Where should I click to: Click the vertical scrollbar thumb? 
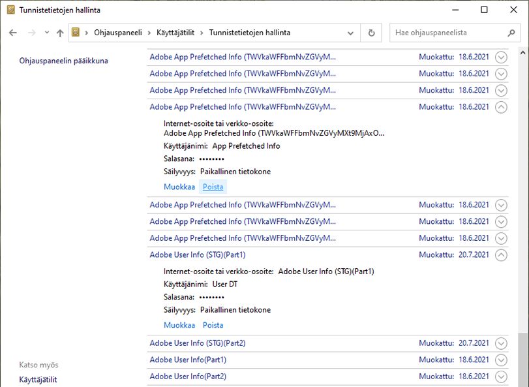[522, 360]
